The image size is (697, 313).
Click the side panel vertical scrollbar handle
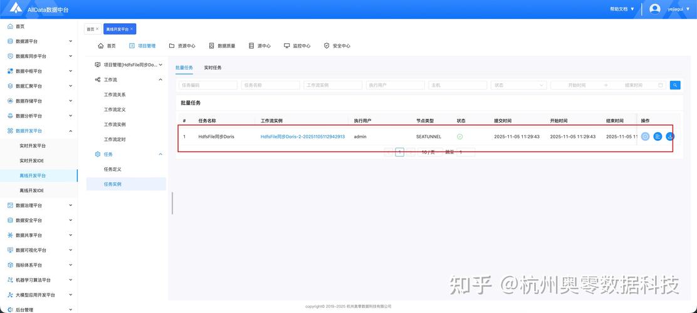tap(172, 203)
